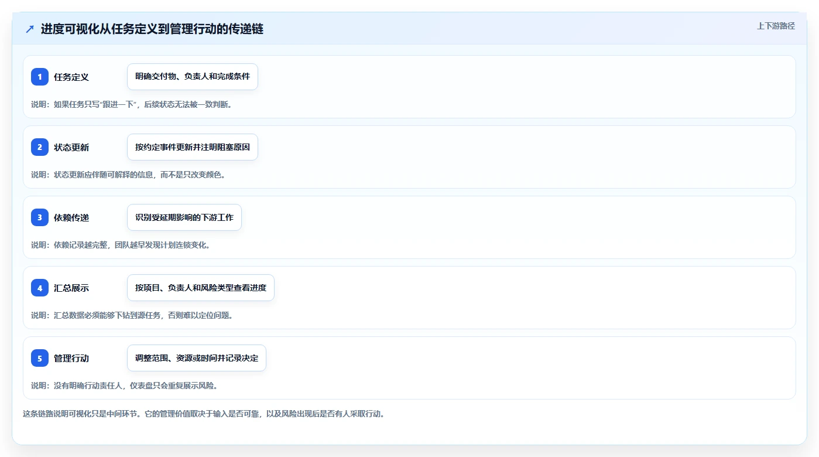
Task: Select the 识别受延期影响的下游工作 chip
Action: [x=184, y=217]
